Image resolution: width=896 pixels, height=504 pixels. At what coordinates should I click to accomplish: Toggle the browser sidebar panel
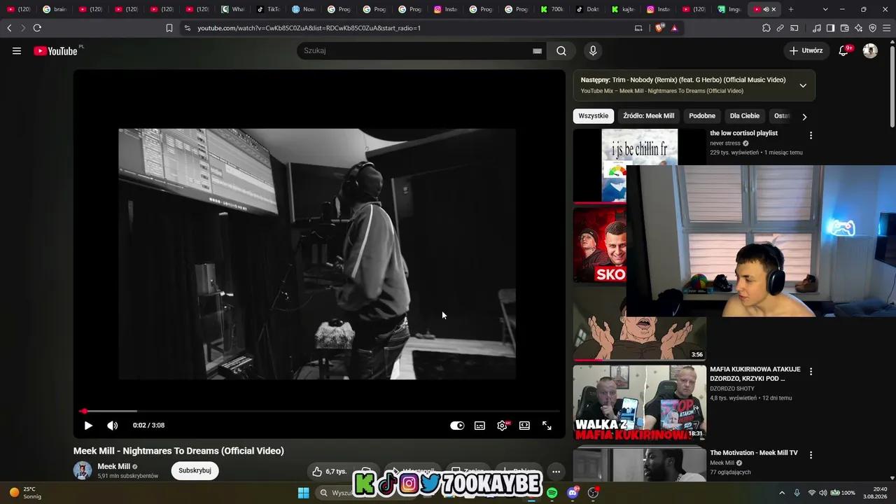point(830,28)
